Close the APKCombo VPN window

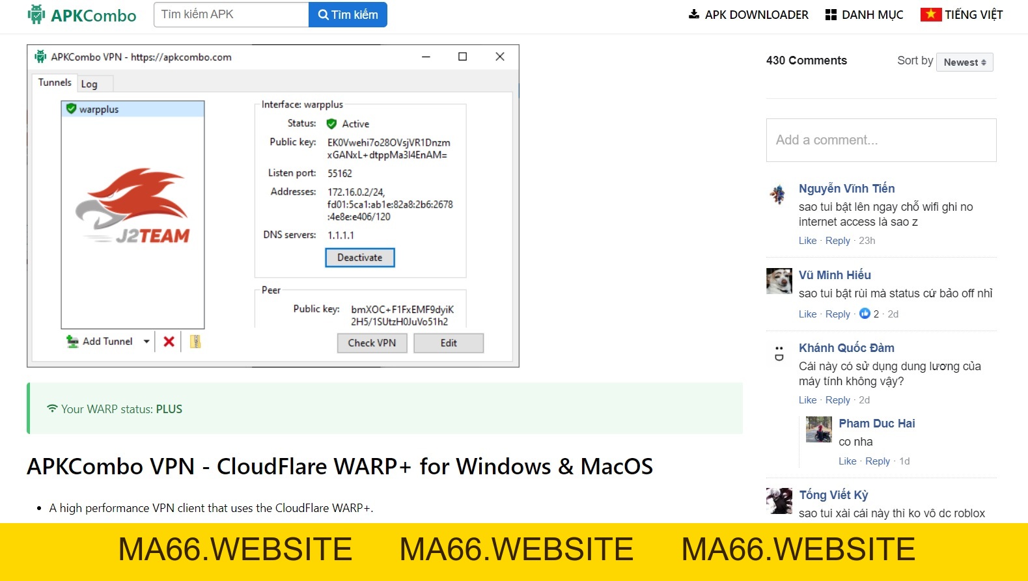[499, 57]
